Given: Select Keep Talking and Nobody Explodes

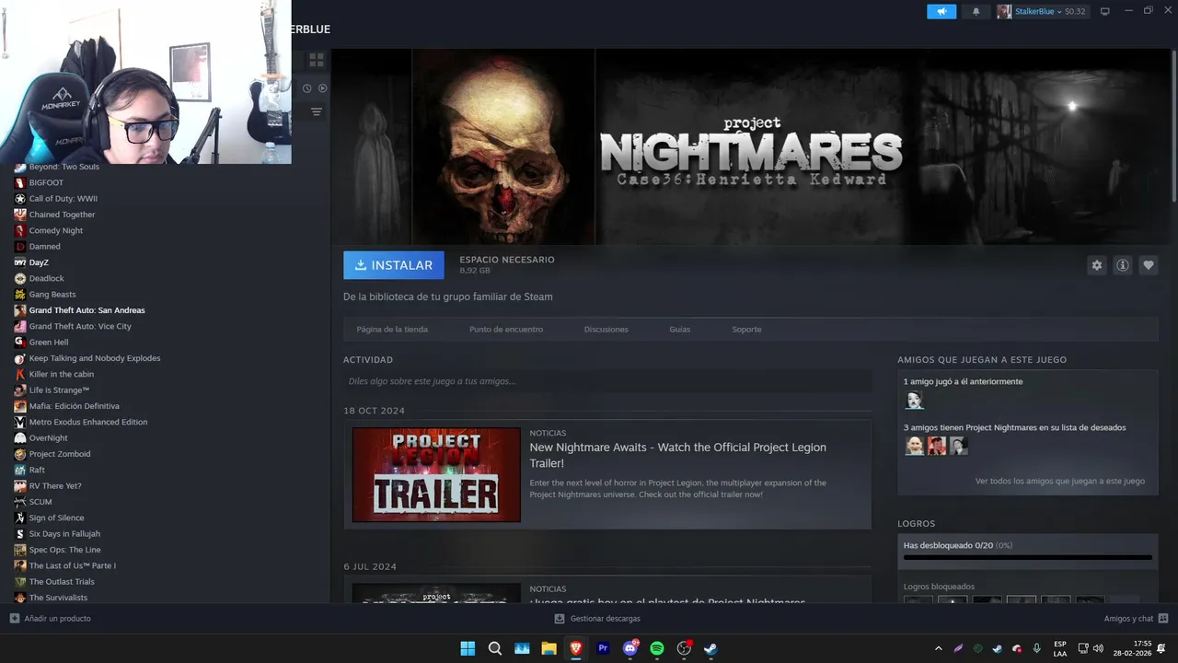Looking at the screenshot, I should tap(95, 358).
